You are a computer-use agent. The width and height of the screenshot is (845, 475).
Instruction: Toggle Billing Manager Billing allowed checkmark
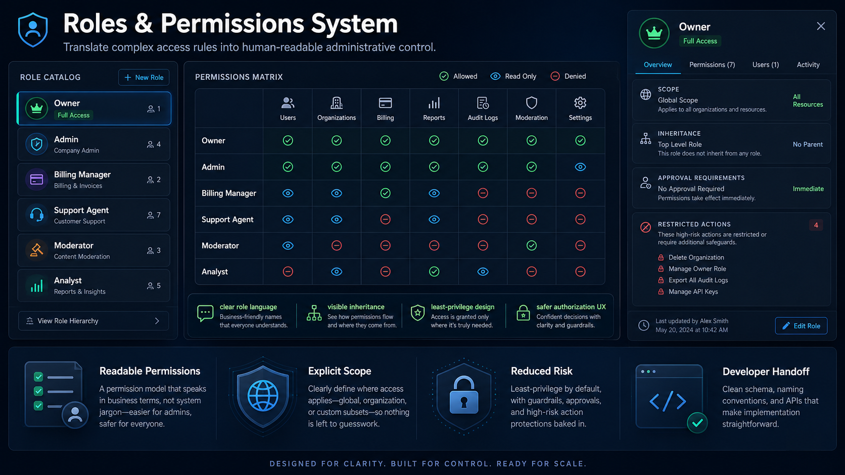click(385, 193)
